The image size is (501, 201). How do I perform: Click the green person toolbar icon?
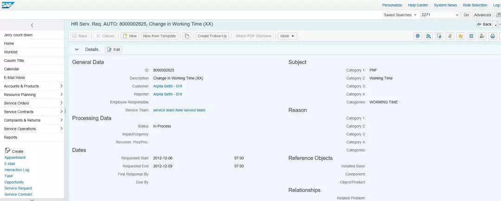point(482,36)
